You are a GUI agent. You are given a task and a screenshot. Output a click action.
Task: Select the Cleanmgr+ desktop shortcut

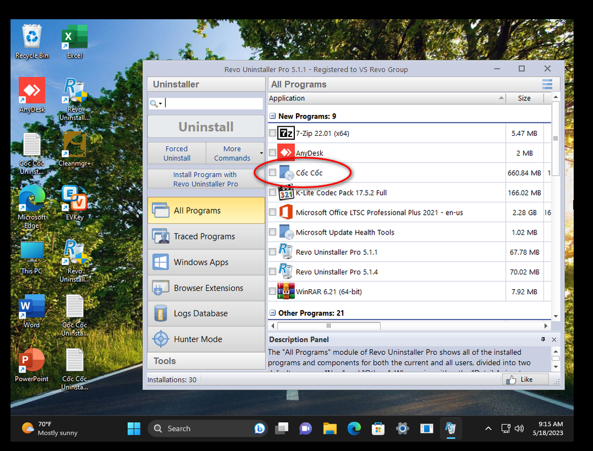click(x=74, y=149)
